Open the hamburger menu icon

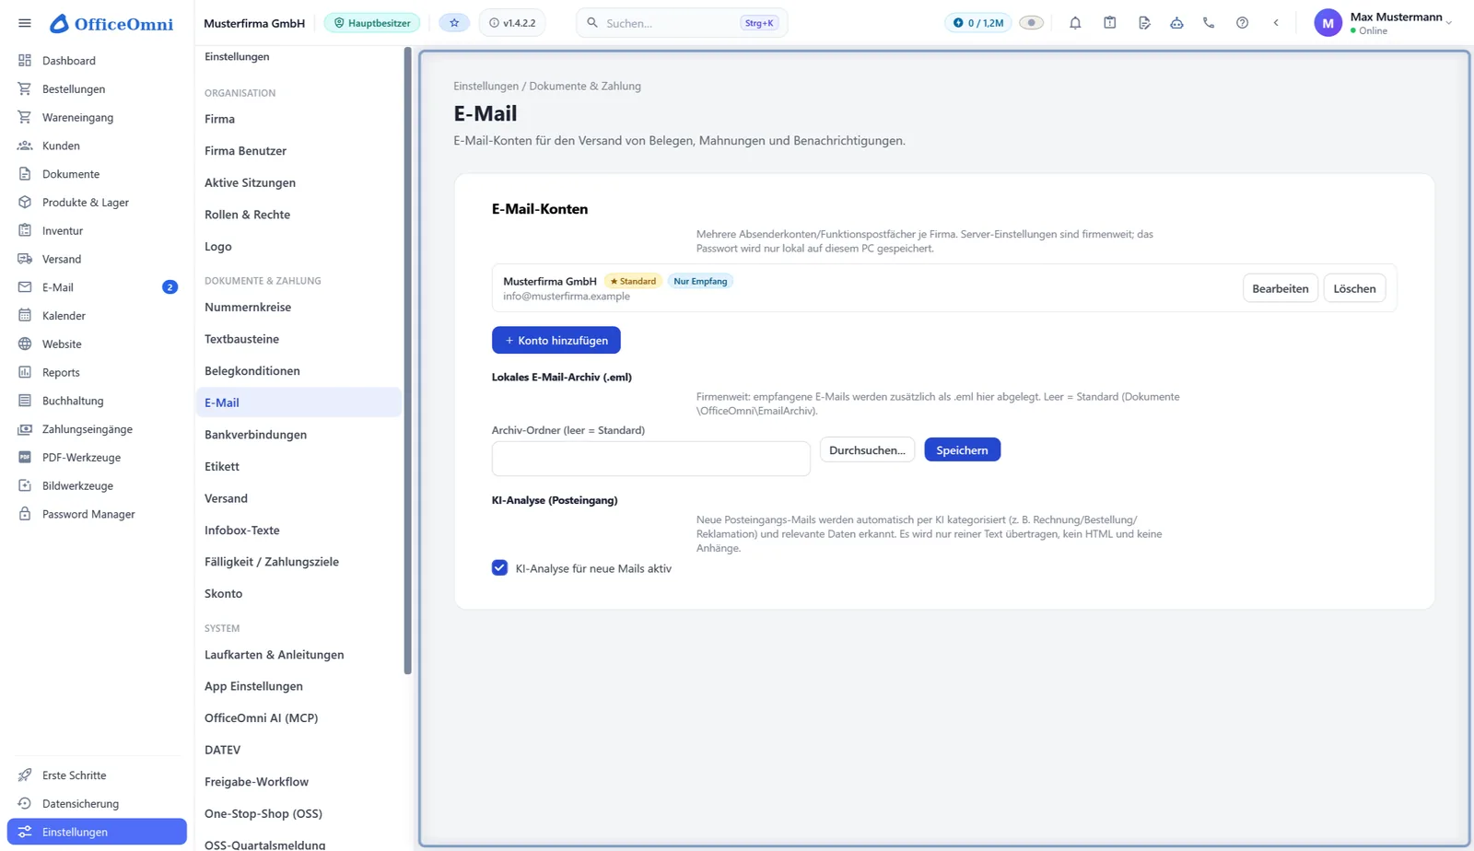[25, 23]
